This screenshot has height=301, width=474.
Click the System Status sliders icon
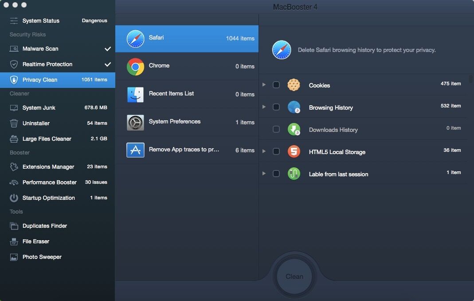point(14,20)
